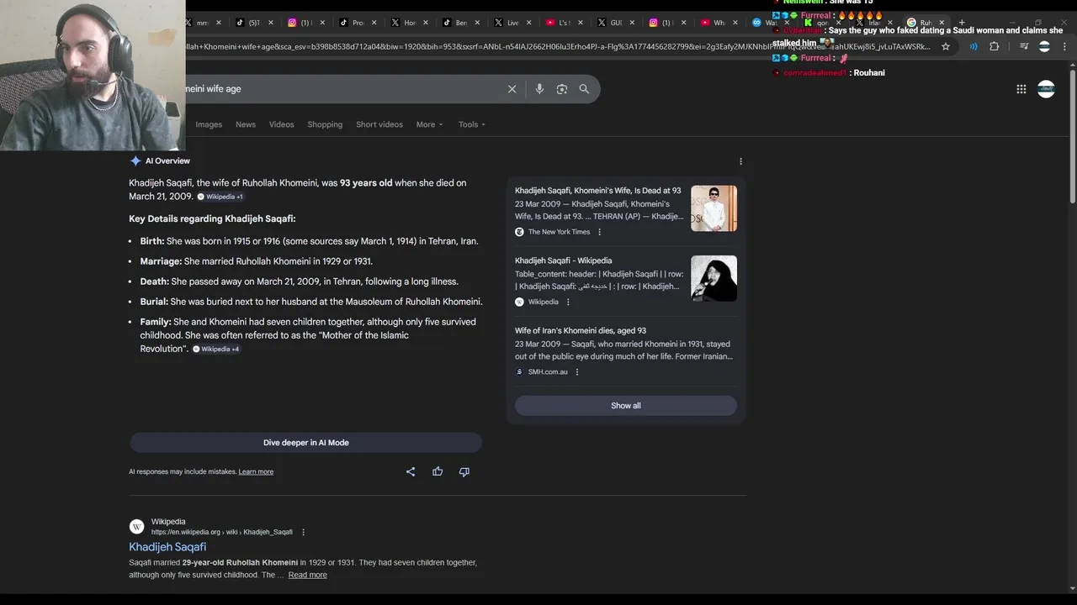Open 'Khadijeh Saqafi - Wikipedia' source card
Viewport: 1077px width, 605px height.
pyautogui.click(x=564, y=260)
